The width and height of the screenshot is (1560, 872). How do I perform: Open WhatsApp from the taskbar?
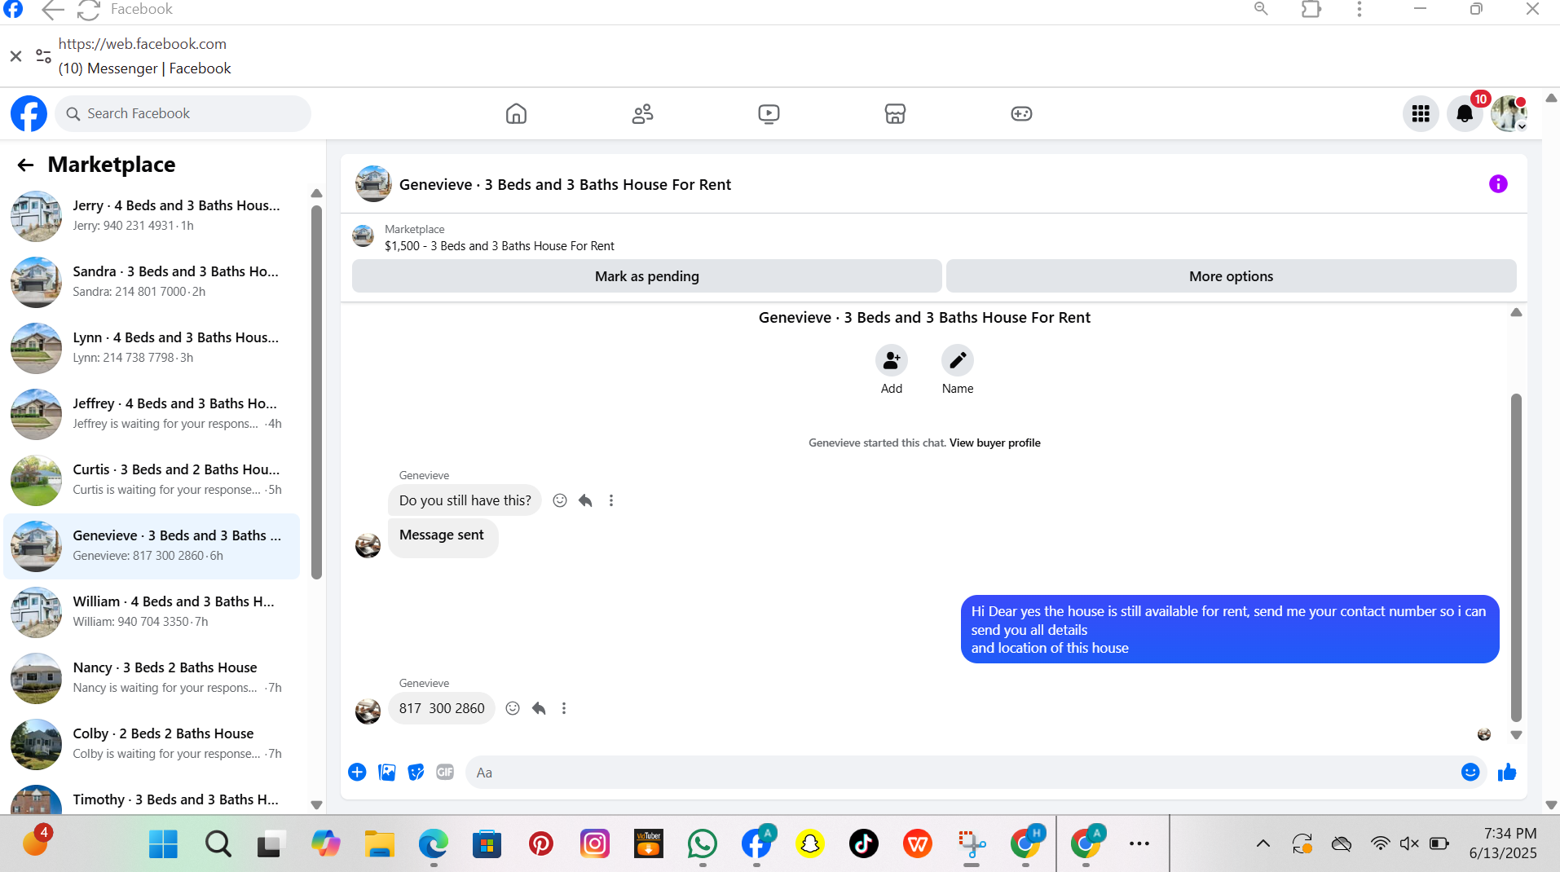coord(702,844)
